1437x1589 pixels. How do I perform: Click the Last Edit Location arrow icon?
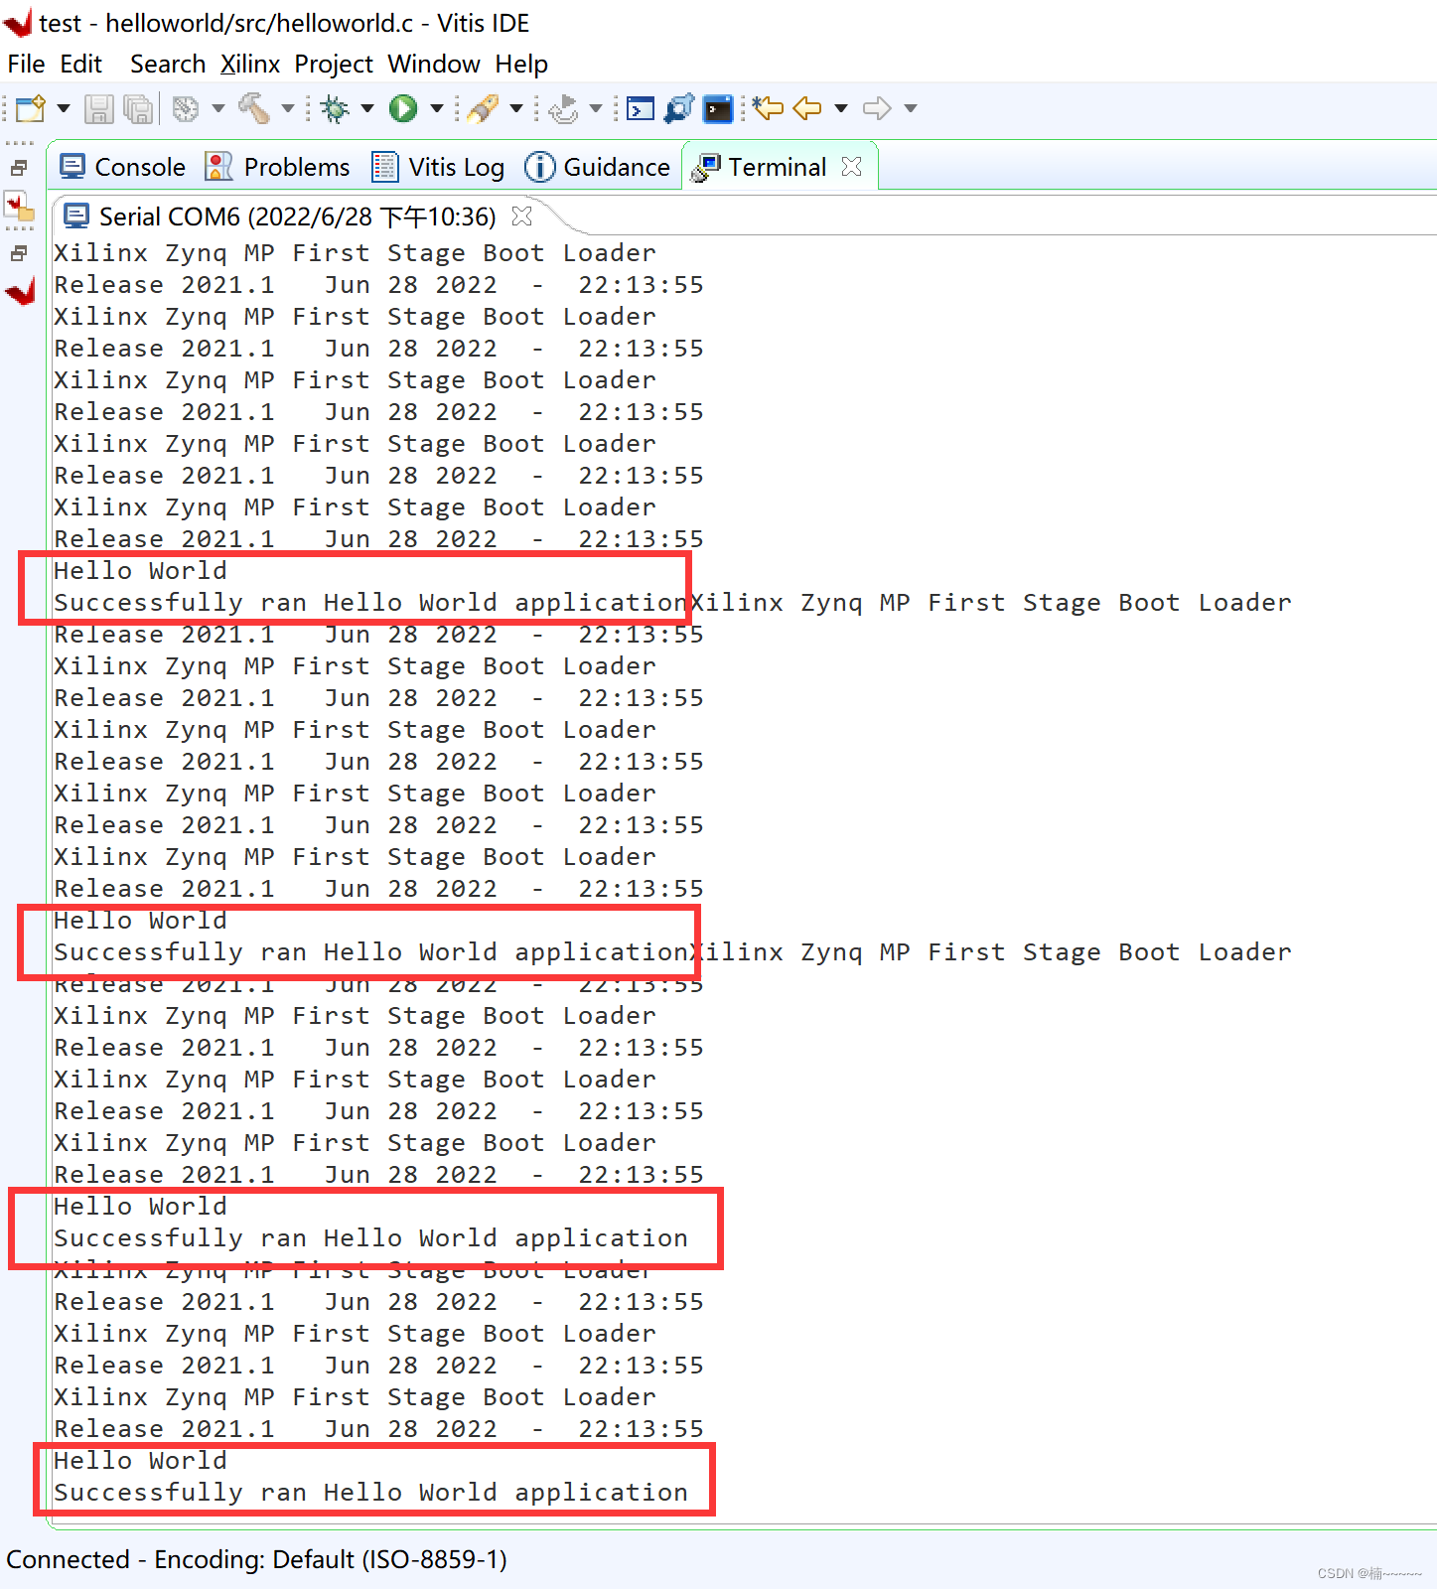click(768, 108)
